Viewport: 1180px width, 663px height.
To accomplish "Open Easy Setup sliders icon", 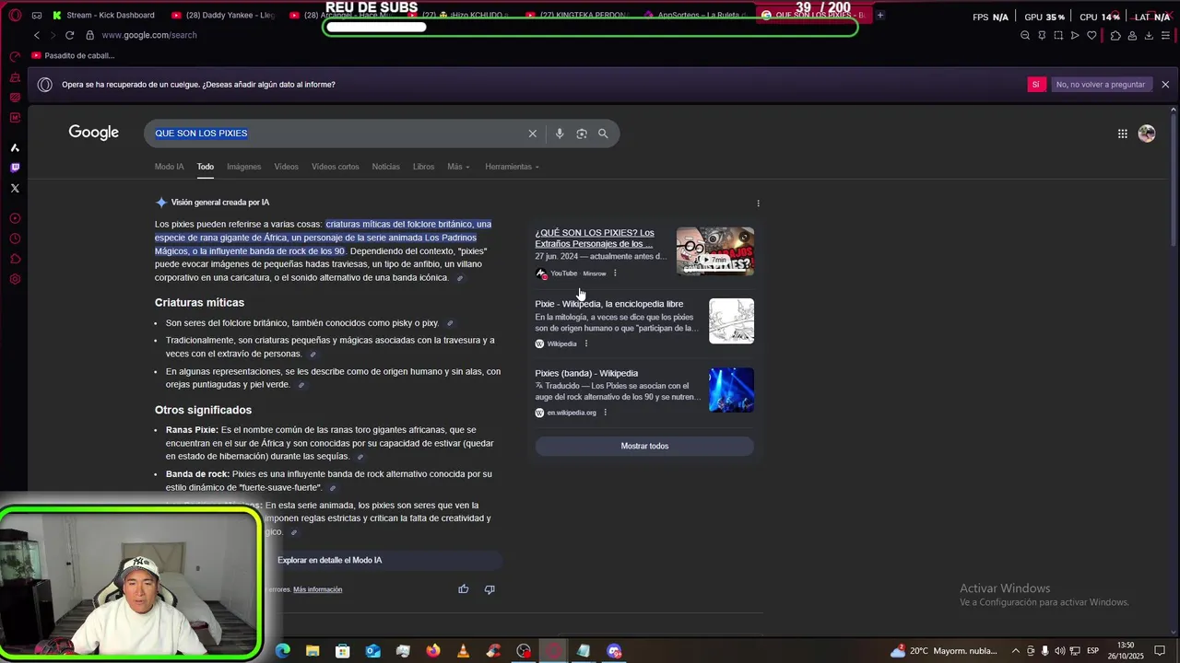I will (x=1165, y=35).
